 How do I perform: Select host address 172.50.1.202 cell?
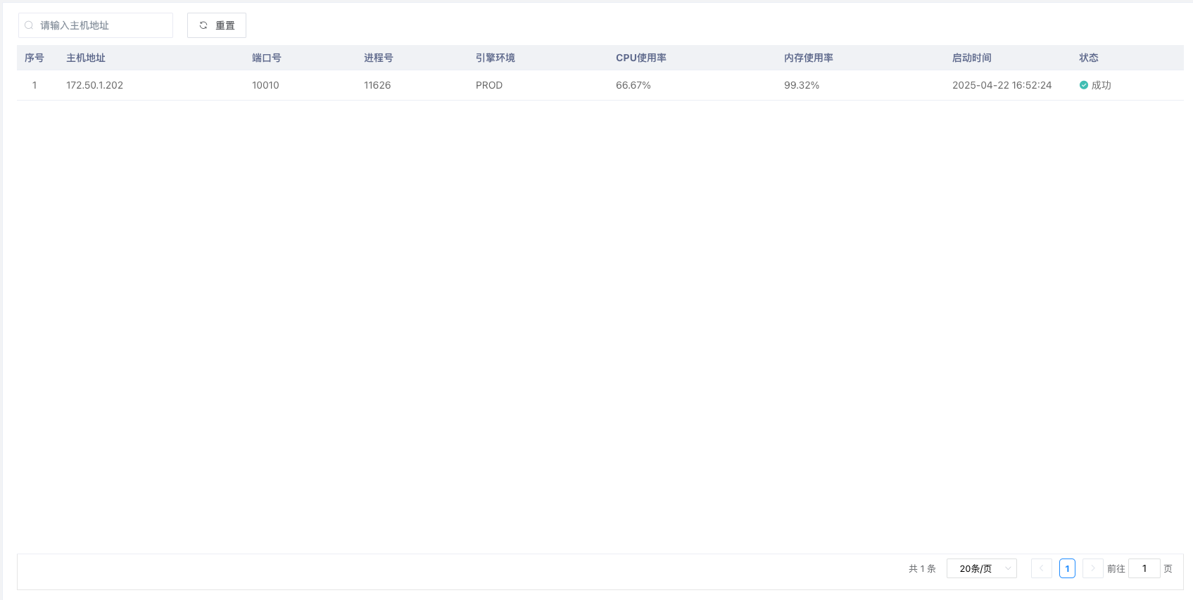pyautogui.click(x=95, y=85)
